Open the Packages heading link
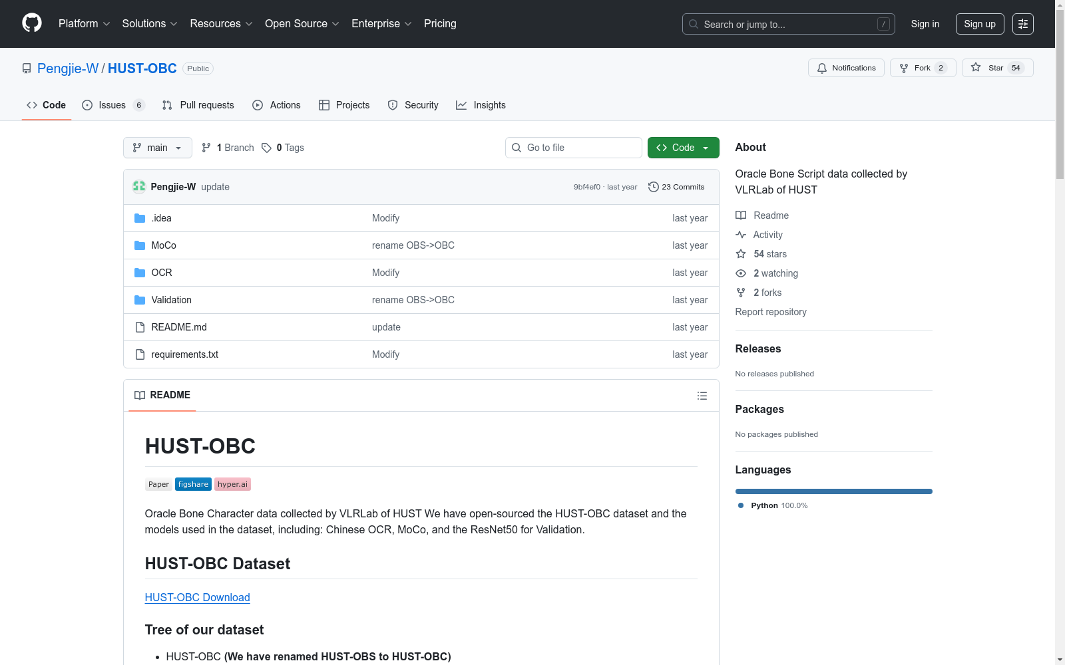This screenshot has width=1065, height=665. [x=759, y=409]
